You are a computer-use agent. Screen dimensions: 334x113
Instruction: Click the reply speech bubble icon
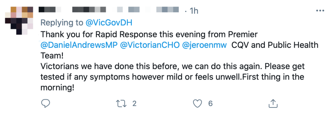click(x=45, y=103)
